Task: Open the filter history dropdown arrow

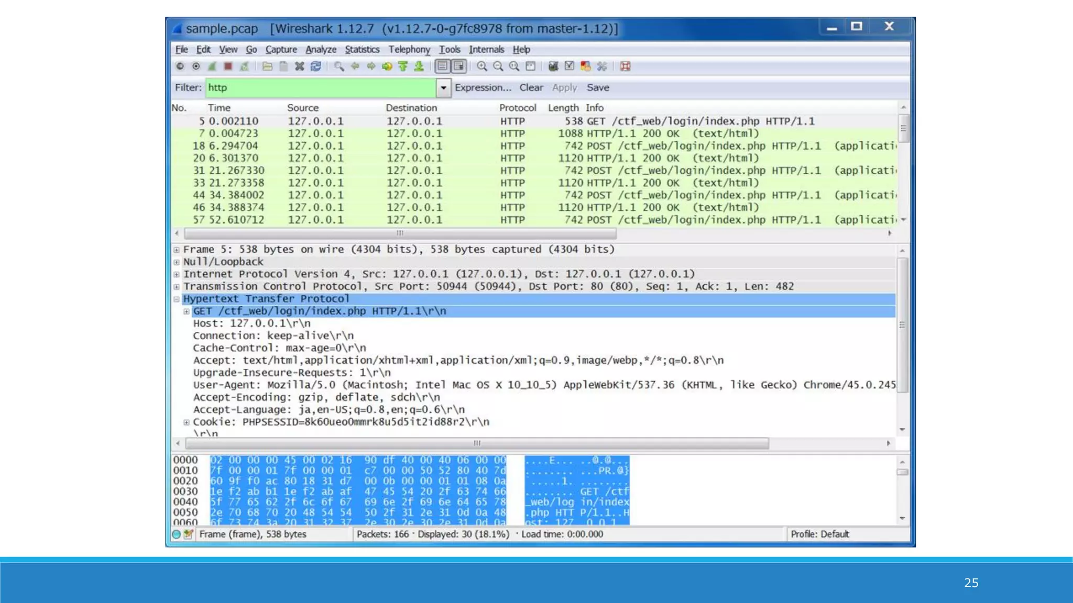Action: (443, 87)
